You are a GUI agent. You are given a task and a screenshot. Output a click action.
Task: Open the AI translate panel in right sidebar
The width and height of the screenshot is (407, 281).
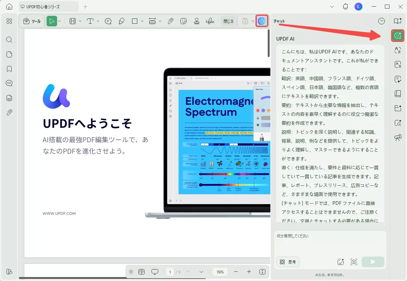[398, 50]
